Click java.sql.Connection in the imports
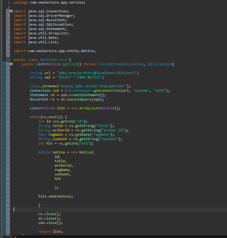This screenshot has width=227, height=238. pyautogui.click(x=48, y=11)
